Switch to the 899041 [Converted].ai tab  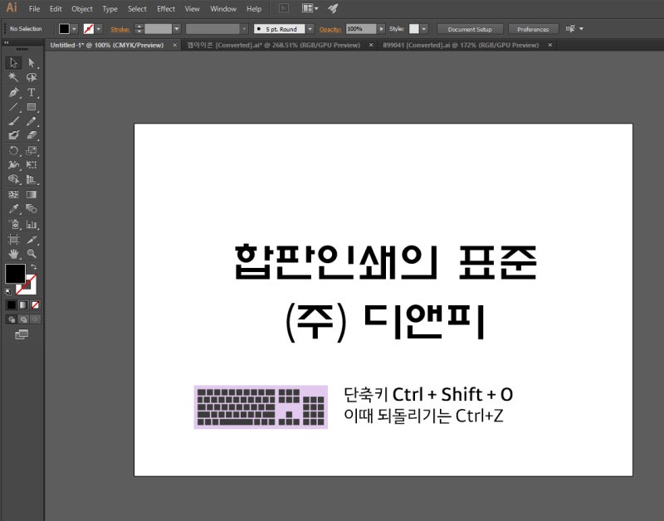point(461,45)
